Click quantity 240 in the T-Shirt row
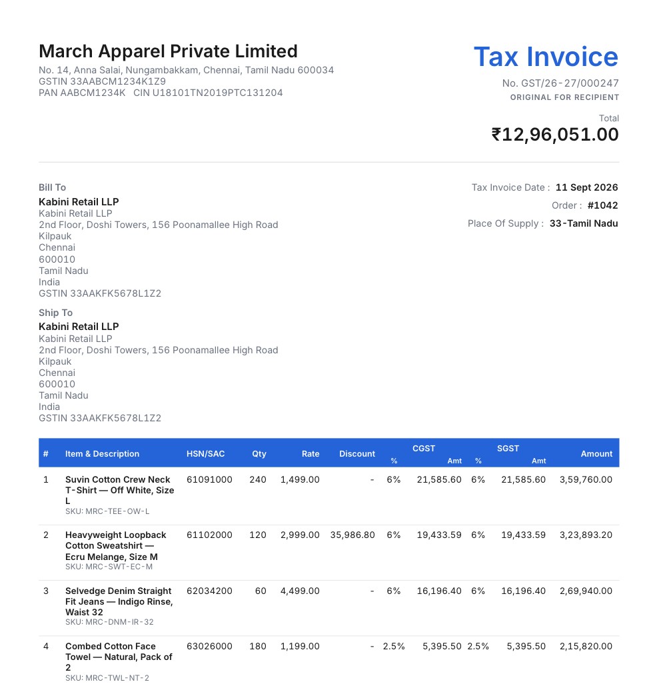This screenshot has width=659, height=700. point(258,479)
